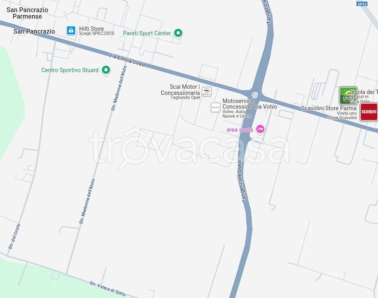Click the Motoservice Volvo dealership white icon

pyautogui.click(x=216, y=107)
